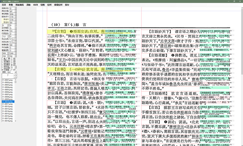Click the 保存 menu item

tap(67, 5)
